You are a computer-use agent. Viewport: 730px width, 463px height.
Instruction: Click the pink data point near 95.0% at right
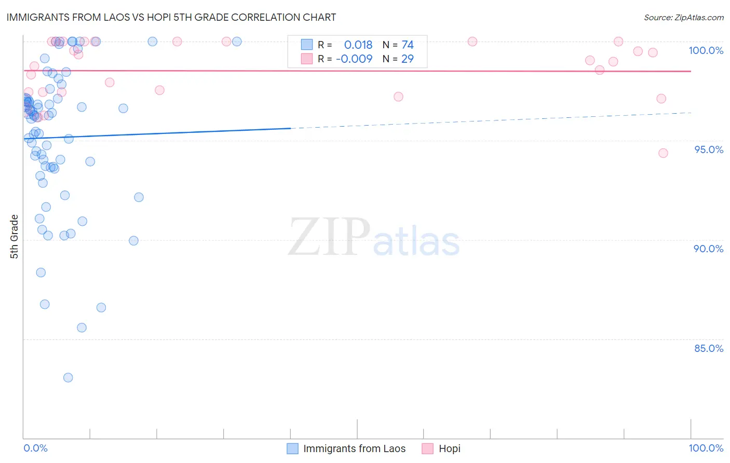pos(663,153)
